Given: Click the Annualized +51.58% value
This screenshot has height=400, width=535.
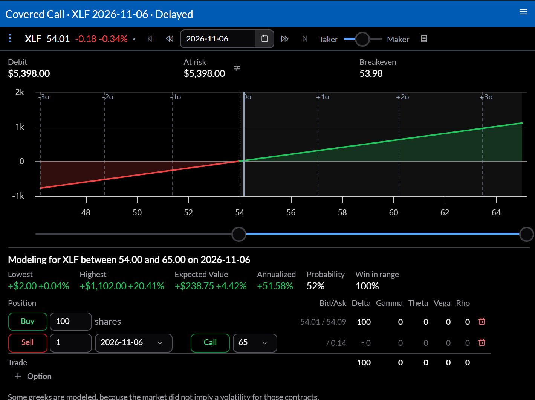Looking at the screenshot, I should coord(275,286).
